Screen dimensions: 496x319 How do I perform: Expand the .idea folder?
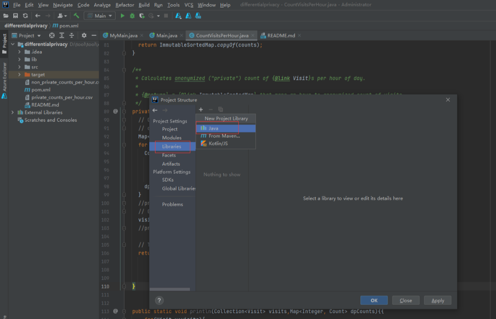point(19,52)
